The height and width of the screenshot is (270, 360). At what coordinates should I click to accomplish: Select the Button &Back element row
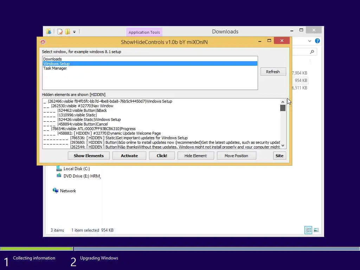click(x=161, y=110)
